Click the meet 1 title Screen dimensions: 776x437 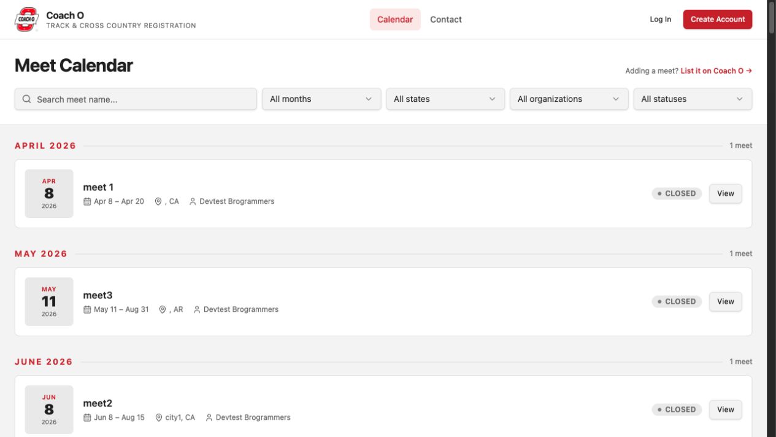pyautogui.click(x=98, y=187)
